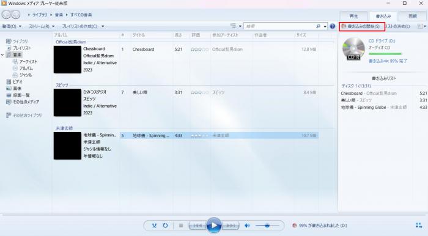
Task: Open the プレイリストの作成(C) dropdown
Action: (83, 26)
